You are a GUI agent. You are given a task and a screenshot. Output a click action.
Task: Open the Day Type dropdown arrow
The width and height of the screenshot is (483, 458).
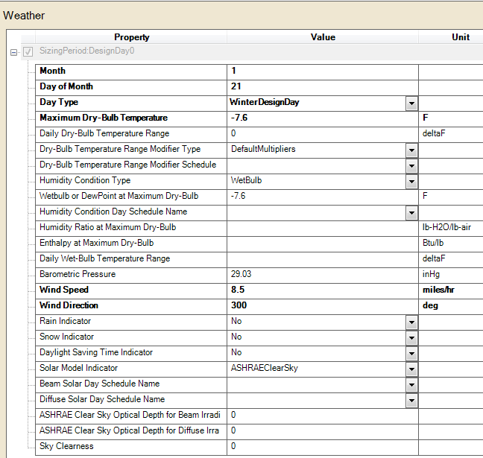click(411, 104)
